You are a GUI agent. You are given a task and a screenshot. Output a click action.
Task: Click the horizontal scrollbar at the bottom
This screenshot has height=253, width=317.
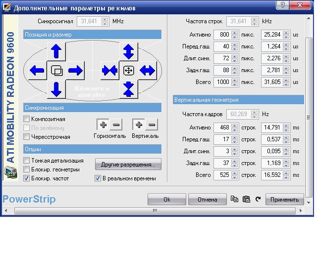tap(155, 211)
